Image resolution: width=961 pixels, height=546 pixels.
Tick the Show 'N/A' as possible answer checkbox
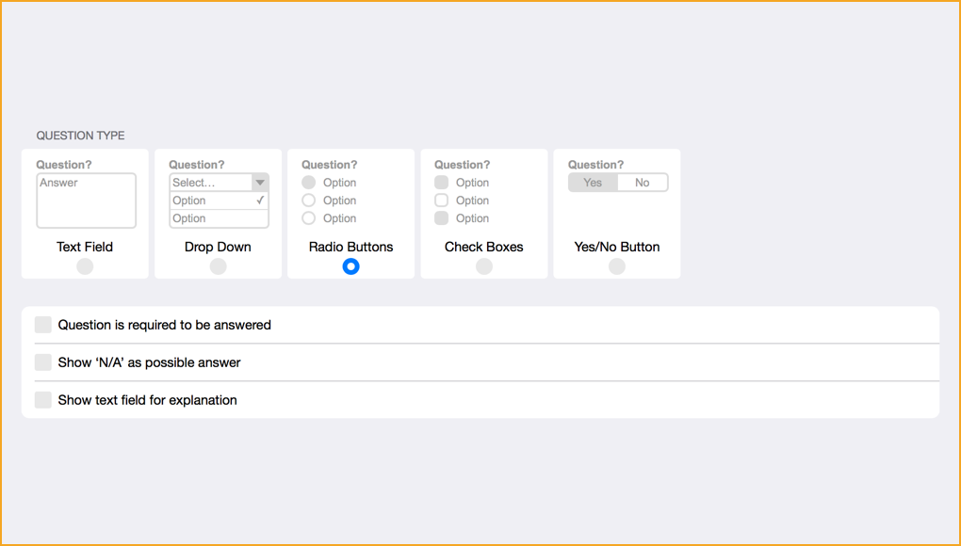coord(43,362)
